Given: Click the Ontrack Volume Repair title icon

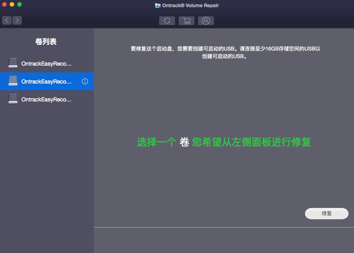Looking at the screenshot, I should (x=158, y=6).
